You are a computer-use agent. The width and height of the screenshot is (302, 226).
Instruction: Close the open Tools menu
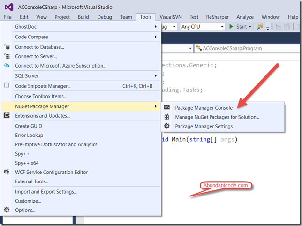coord(146,17)
